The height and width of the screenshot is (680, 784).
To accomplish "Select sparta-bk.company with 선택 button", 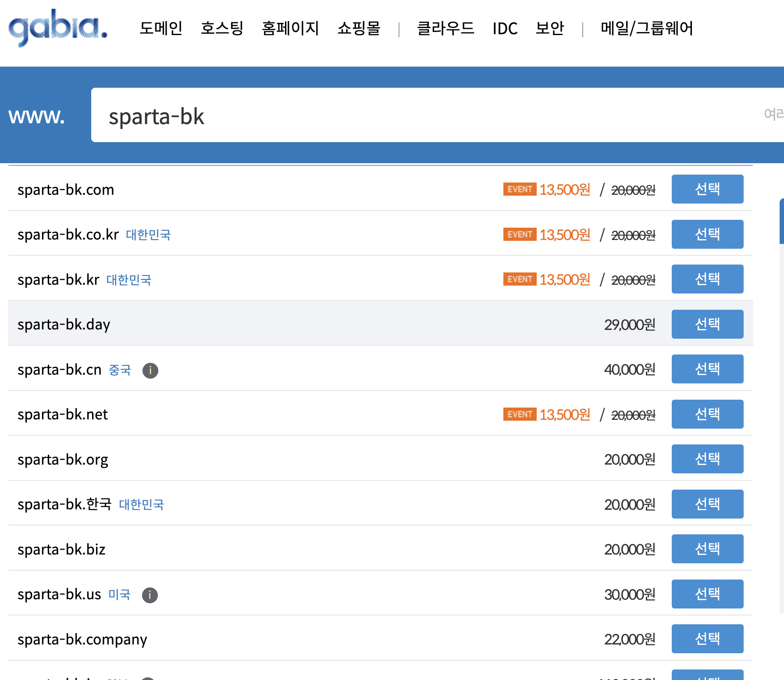I will 707,639.
